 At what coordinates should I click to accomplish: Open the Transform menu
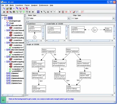pyautogui.click(x=19, y=5)
